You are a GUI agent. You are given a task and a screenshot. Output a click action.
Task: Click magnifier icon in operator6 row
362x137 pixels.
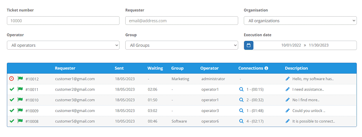pos(241,121)
